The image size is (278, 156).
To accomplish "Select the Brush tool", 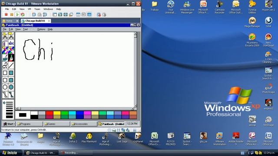I will pos(11,58).
